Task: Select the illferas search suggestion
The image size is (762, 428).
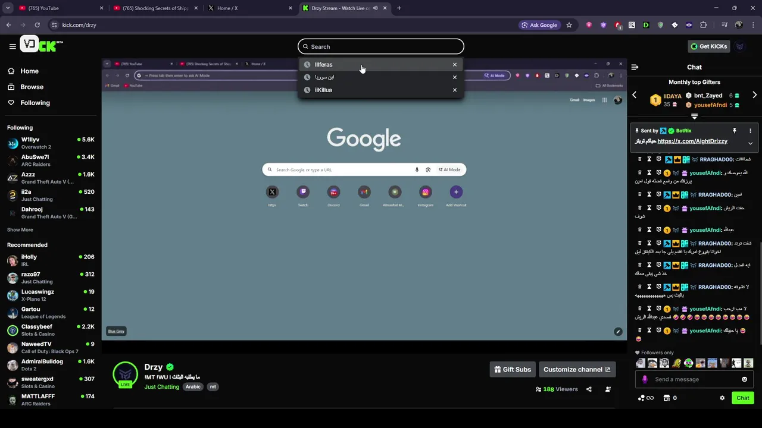Action: [x=381, y=65]
